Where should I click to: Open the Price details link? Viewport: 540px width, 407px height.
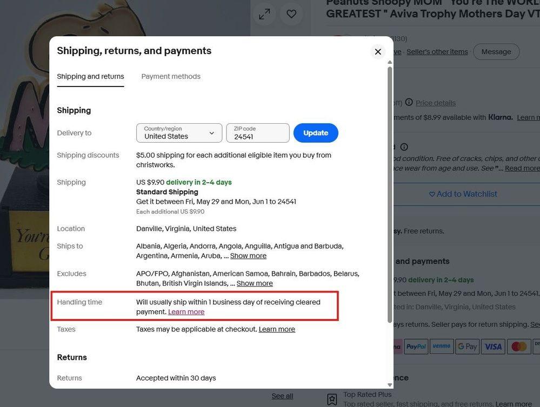coord(436,103)
